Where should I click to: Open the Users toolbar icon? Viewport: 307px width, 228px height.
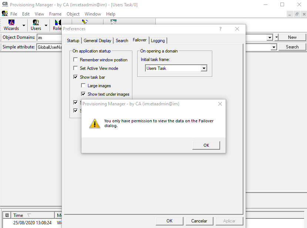coord(36,25)
